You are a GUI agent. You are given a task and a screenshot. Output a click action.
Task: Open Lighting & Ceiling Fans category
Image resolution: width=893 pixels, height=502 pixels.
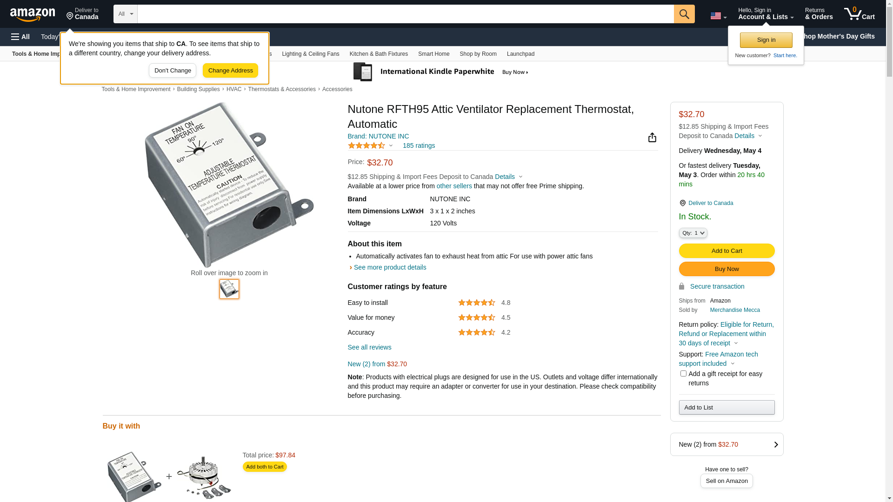coord(310,54)
